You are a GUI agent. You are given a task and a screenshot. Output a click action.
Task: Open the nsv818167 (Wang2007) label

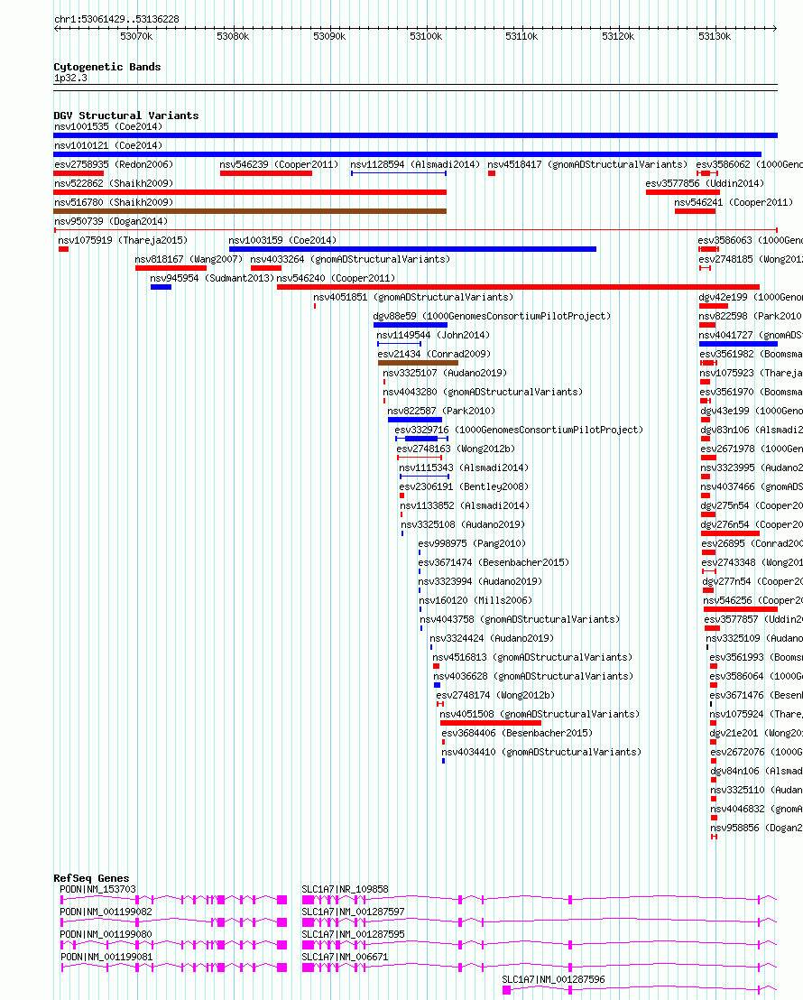pos(189,260)
